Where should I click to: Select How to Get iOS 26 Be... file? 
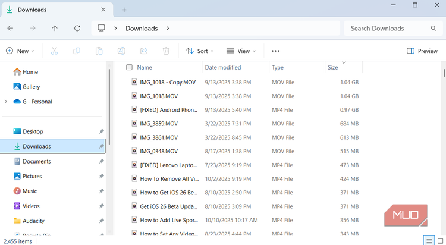coord(168,193)
